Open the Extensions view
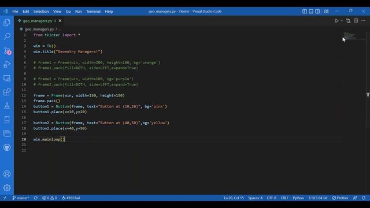Screen dimensions: 370x208 [7, 92]
